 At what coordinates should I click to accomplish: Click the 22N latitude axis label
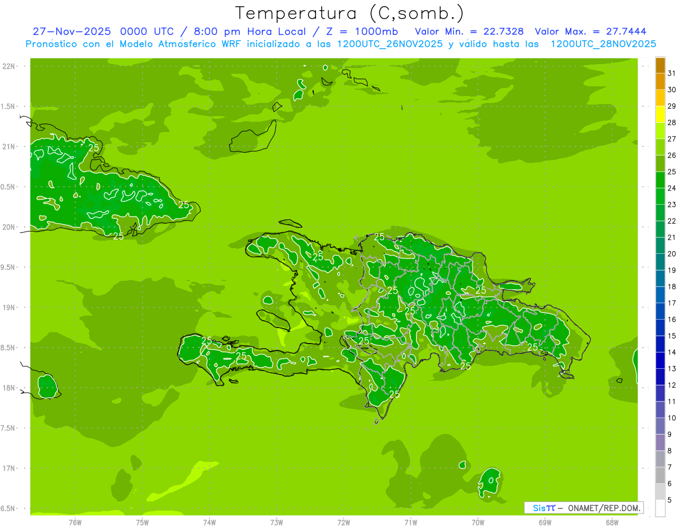tap(9, 66)
